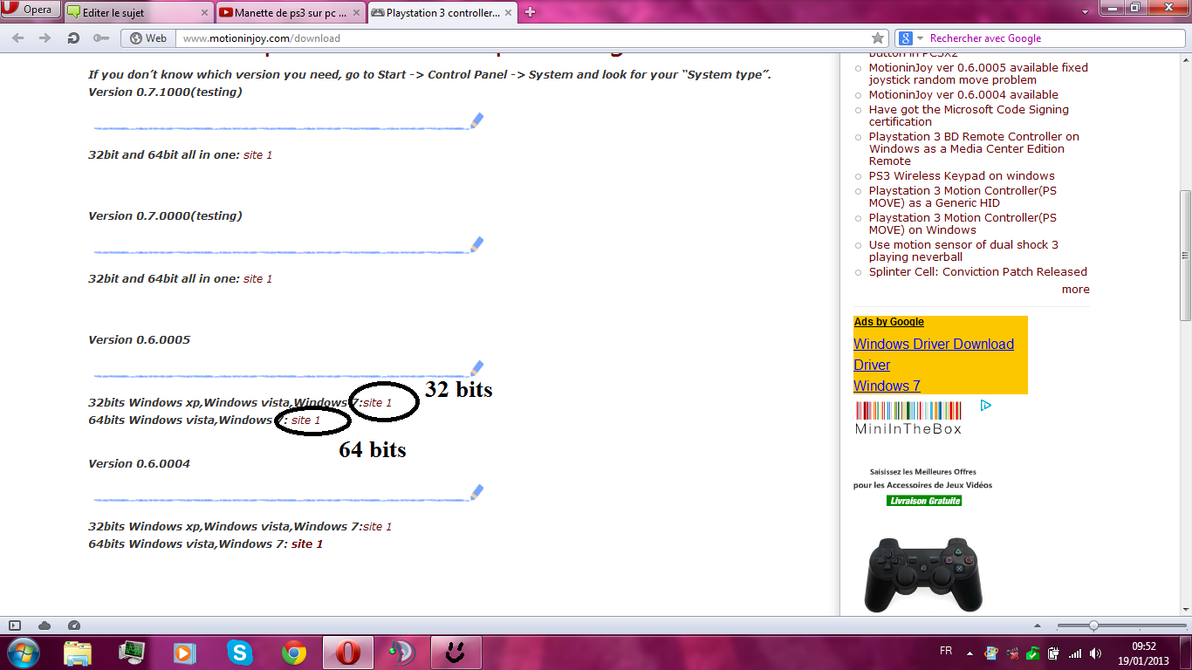Open 'Playstation 3 BD Remote Controller' link
1192x670 pixels.
pyautogui.click(x=974, y=149)
